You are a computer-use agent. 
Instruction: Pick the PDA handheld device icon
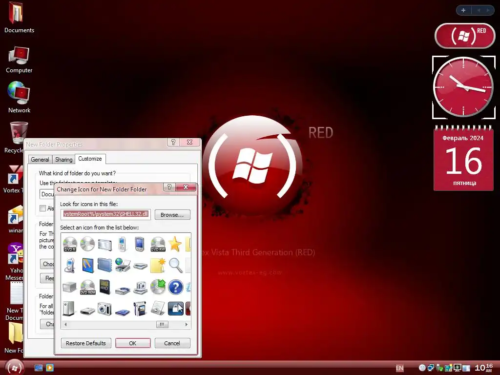coord(140,244)
